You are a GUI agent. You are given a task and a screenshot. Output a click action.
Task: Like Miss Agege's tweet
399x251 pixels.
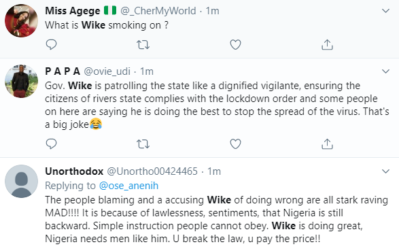(x=235, y=45)
